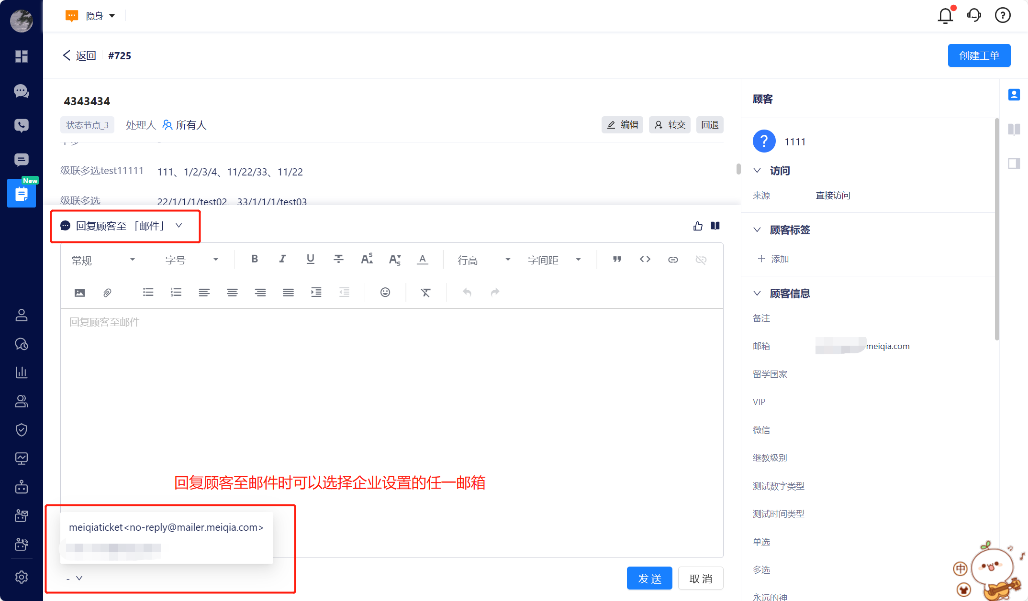1028x601 pixels.
Task: Click the 编辑 edit button
Action: pos(622,125)
